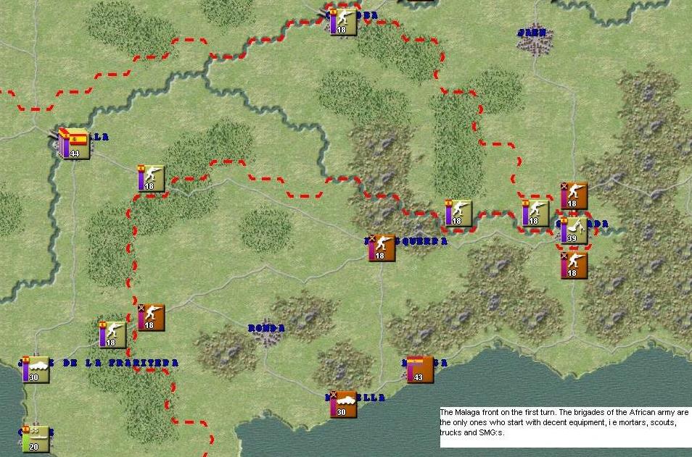This screenshot has width=692, height=457.
Task: Select the tan infantry unit northeast of Antequera
Action: [x=458, y=213]
